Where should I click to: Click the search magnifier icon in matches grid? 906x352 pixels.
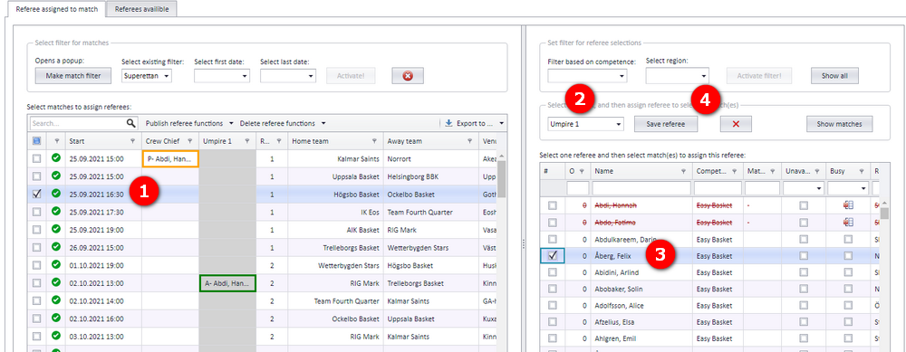pyautogui.click(x=131, y=123)
